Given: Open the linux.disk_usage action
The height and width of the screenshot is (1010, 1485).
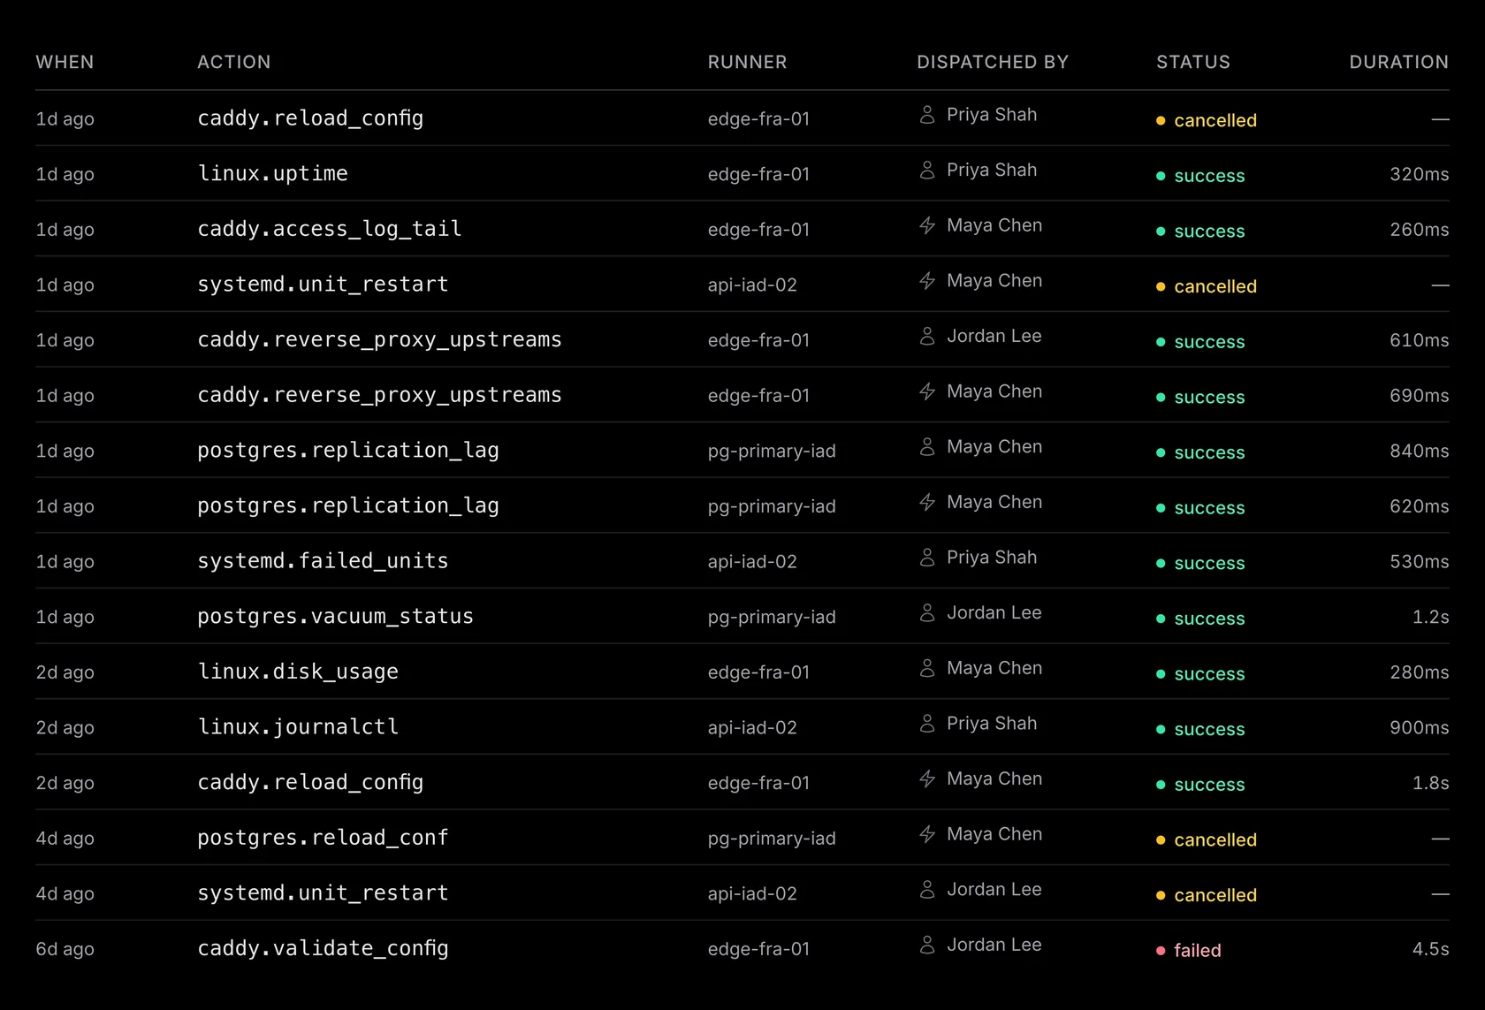Looking at the screenshot, I should point(298,672).
